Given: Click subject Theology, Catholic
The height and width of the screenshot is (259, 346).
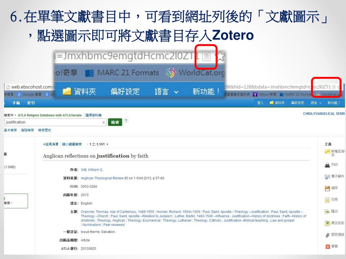Looking at the screenshot, I should click(x=207, y=221).
